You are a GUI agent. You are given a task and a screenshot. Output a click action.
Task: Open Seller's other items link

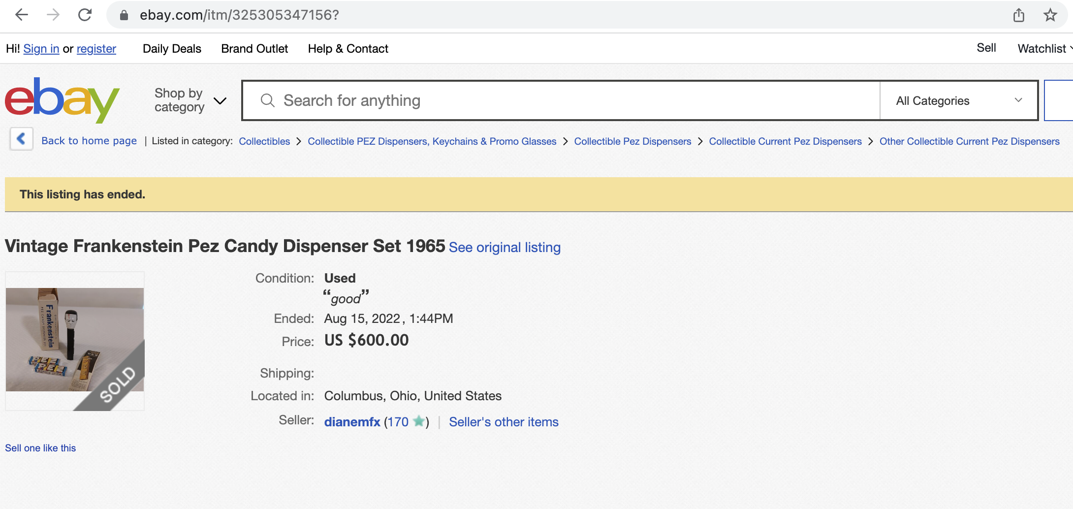point(504,422)
